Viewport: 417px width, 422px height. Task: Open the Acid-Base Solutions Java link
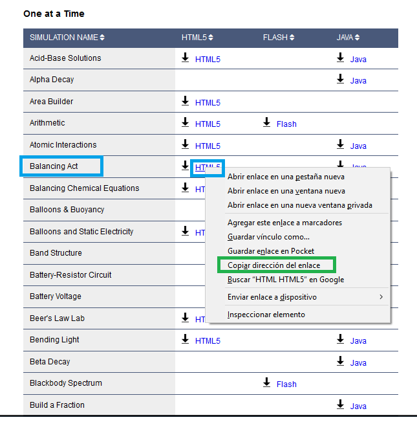(x=358, y=59)
